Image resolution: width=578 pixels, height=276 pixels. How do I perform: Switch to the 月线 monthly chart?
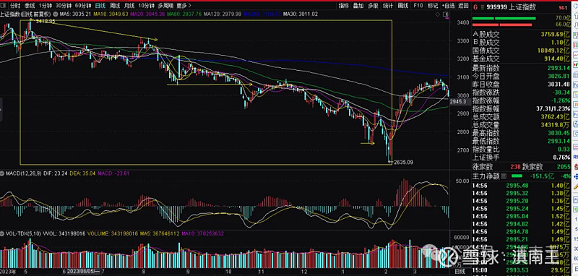129,6
